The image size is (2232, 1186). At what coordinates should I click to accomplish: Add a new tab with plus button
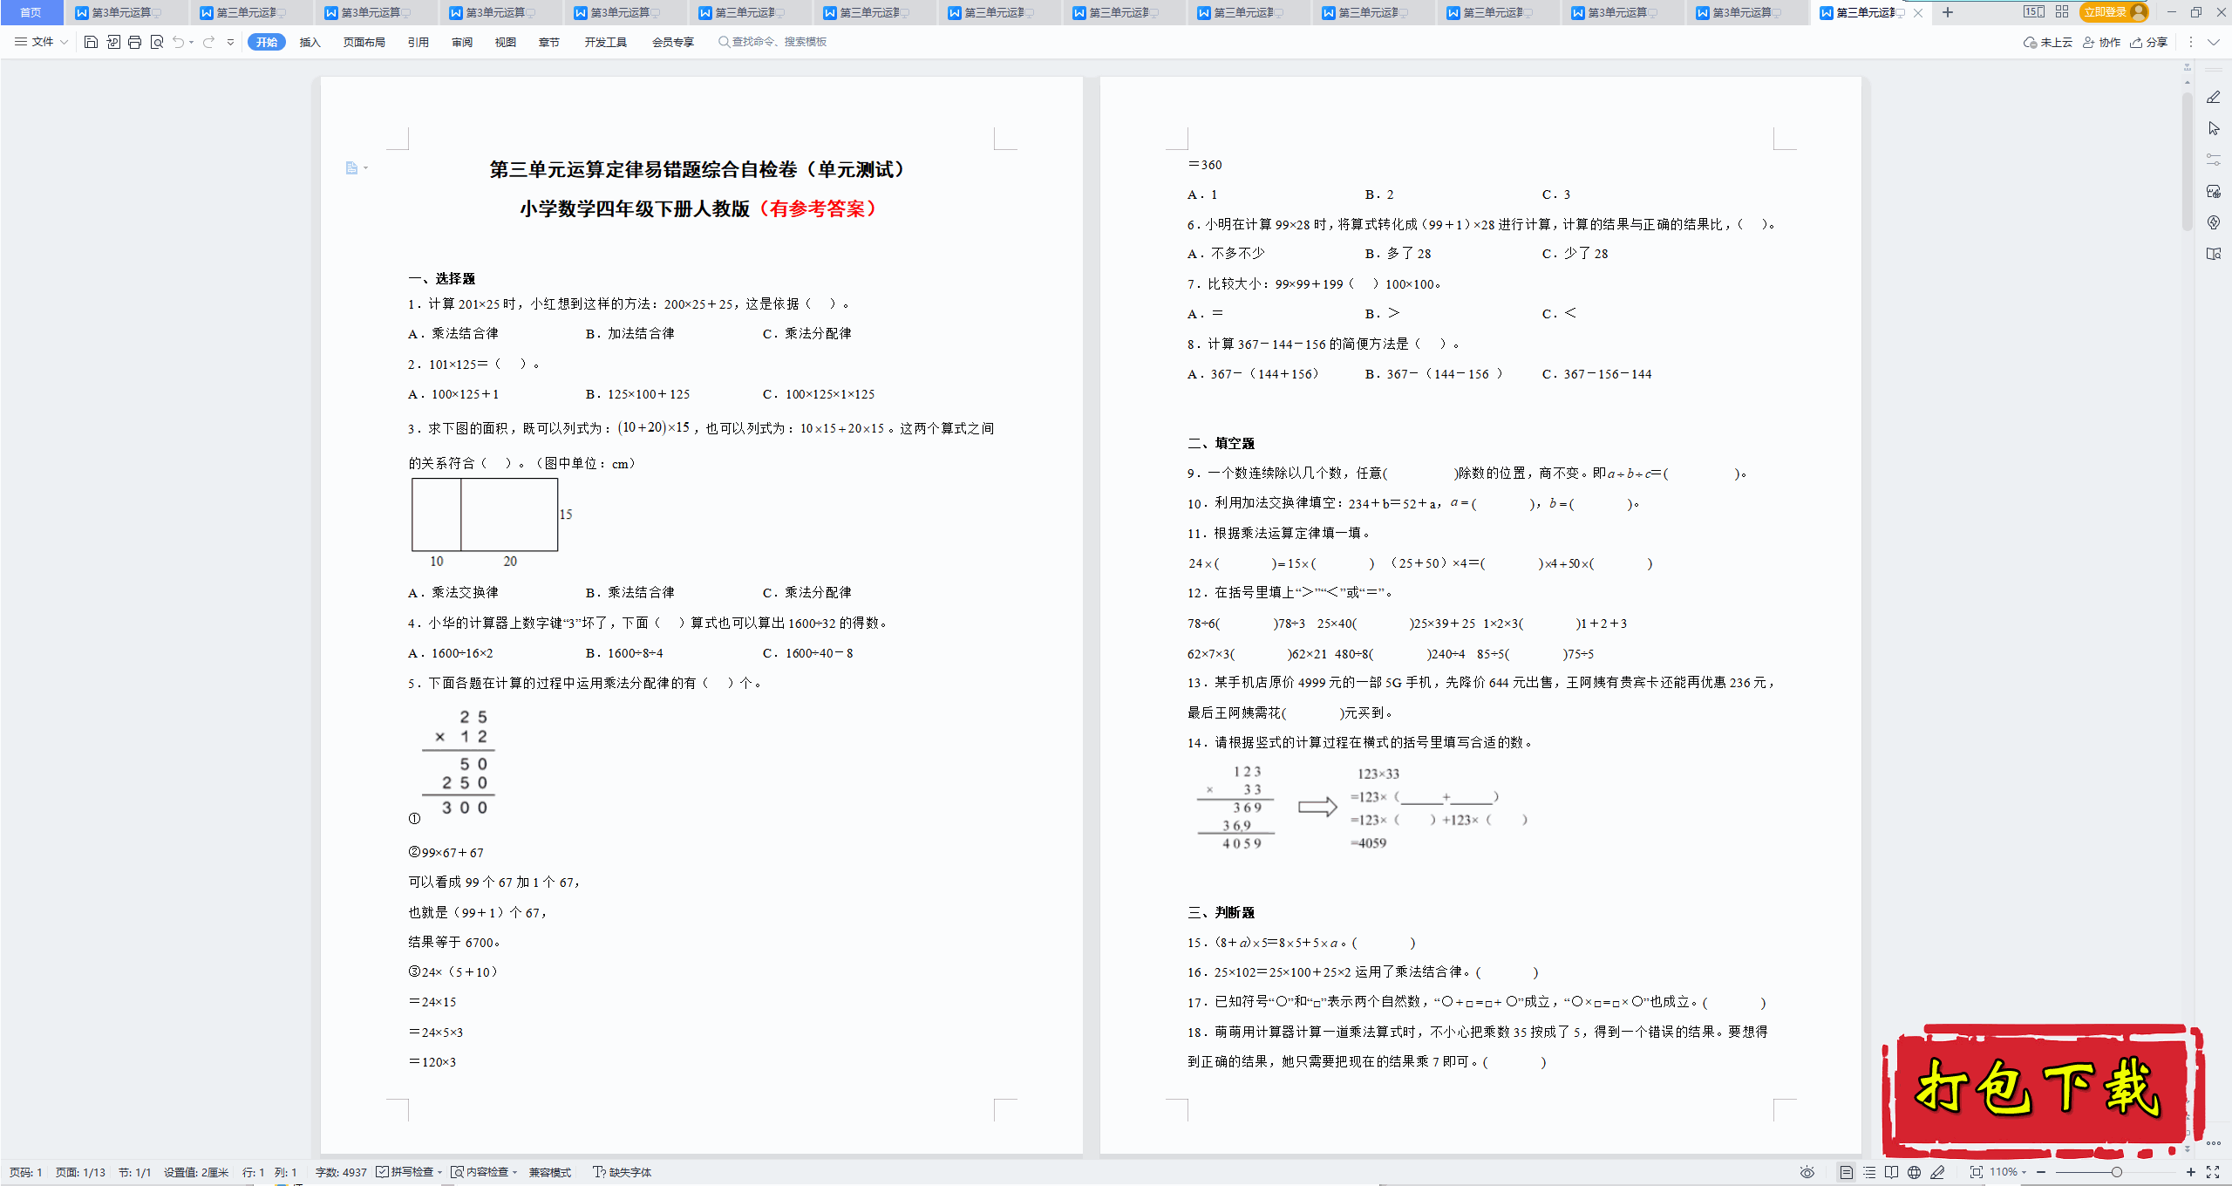click(1948, 12)
